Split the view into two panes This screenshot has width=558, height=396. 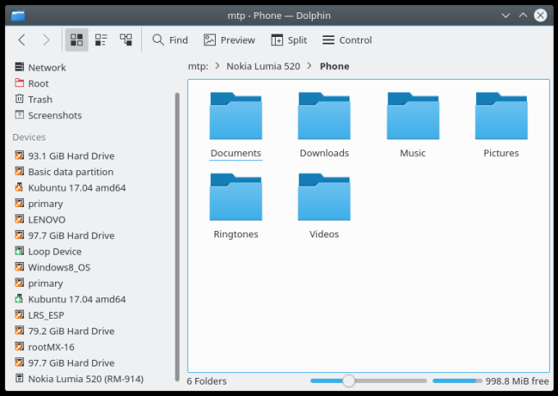coord(289,39)
